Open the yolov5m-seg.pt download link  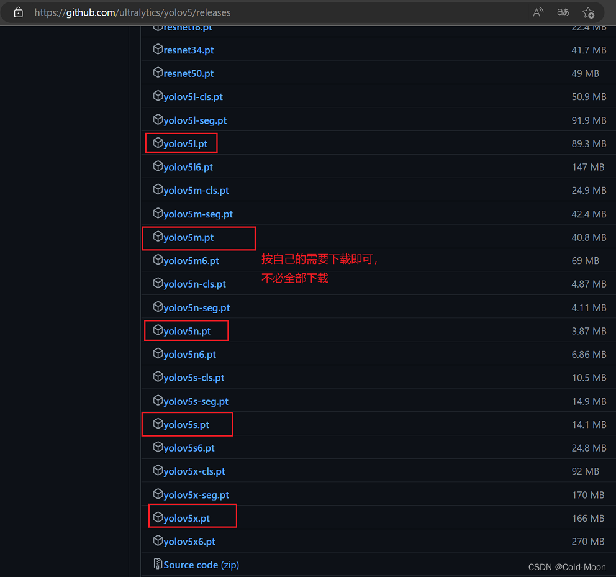point(198,214)
